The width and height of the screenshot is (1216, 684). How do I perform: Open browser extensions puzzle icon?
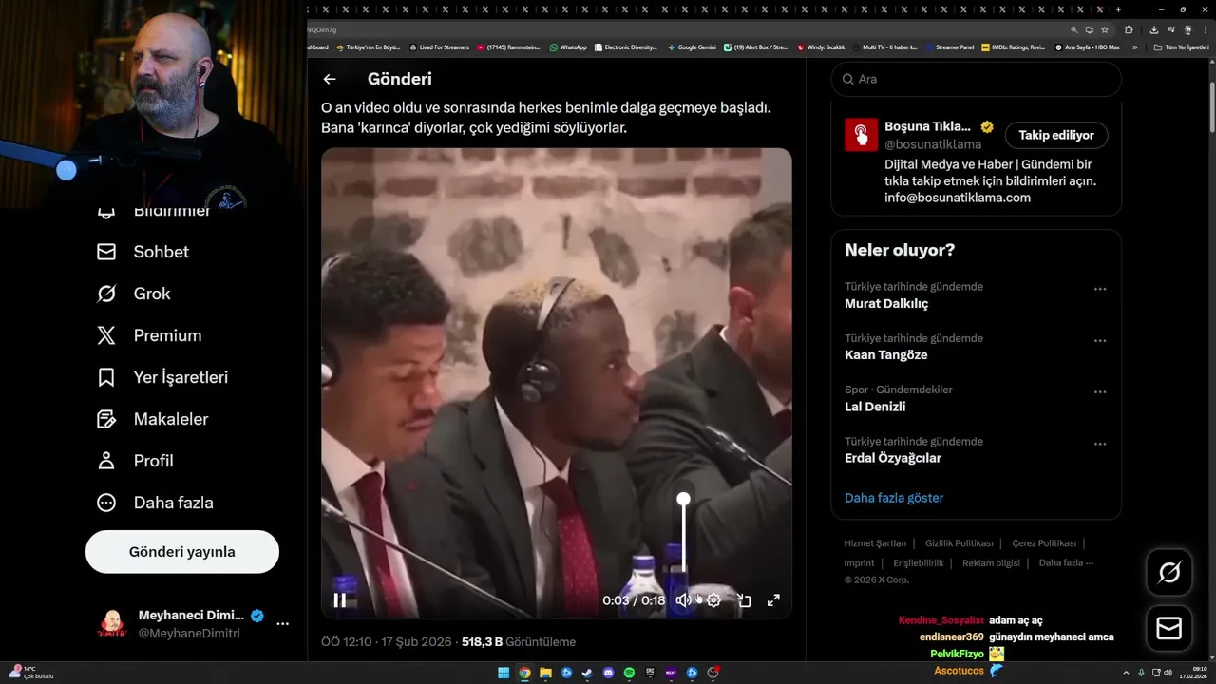(x=1129, y=29)
